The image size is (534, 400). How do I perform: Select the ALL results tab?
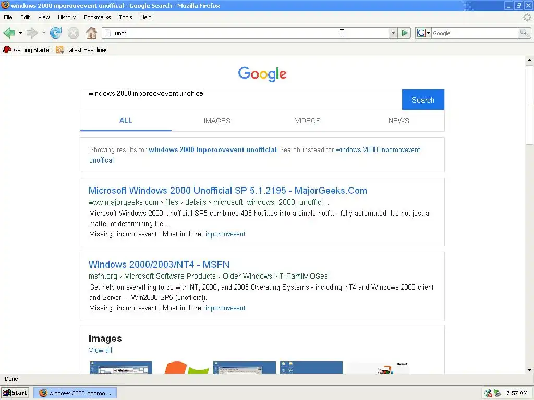click(x=126, y=120)
